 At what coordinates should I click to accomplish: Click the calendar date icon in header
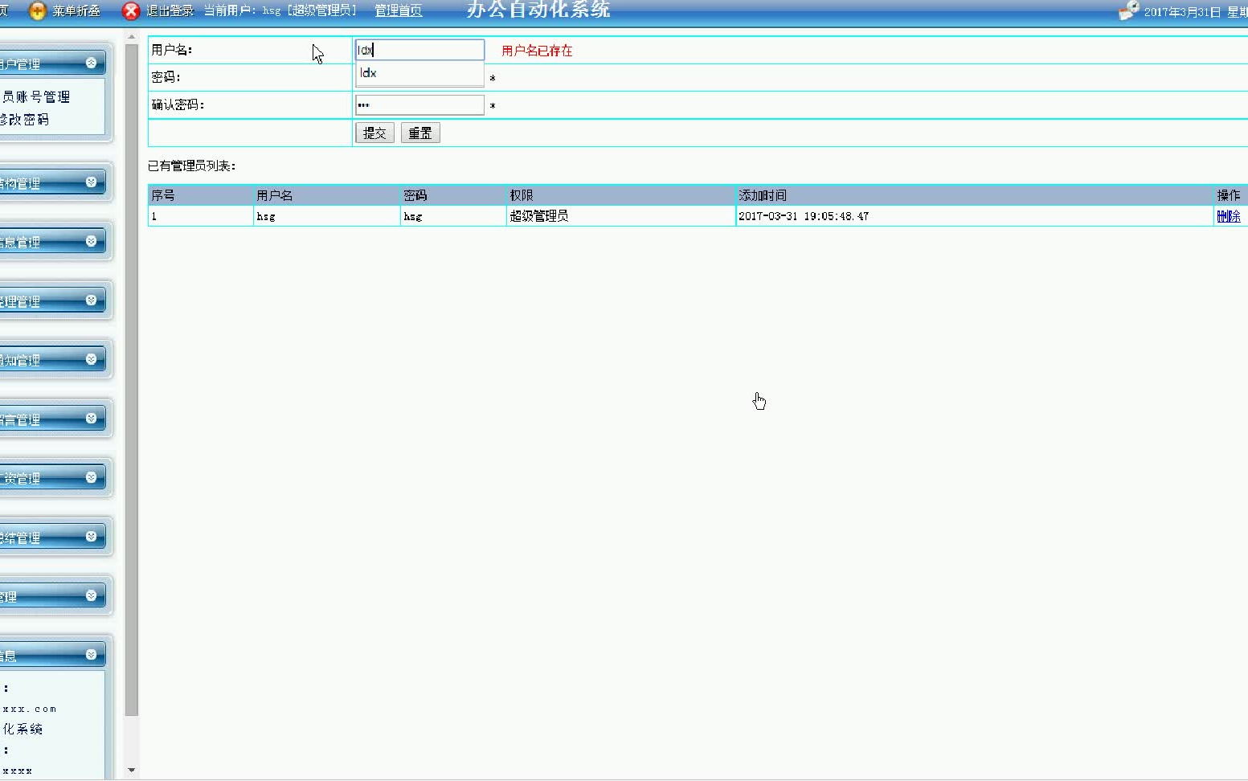click(1129, 10)
